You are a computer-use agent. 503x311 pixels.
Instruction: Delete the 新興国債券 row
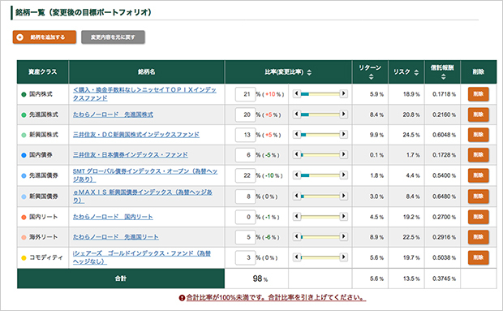point(479,196)
